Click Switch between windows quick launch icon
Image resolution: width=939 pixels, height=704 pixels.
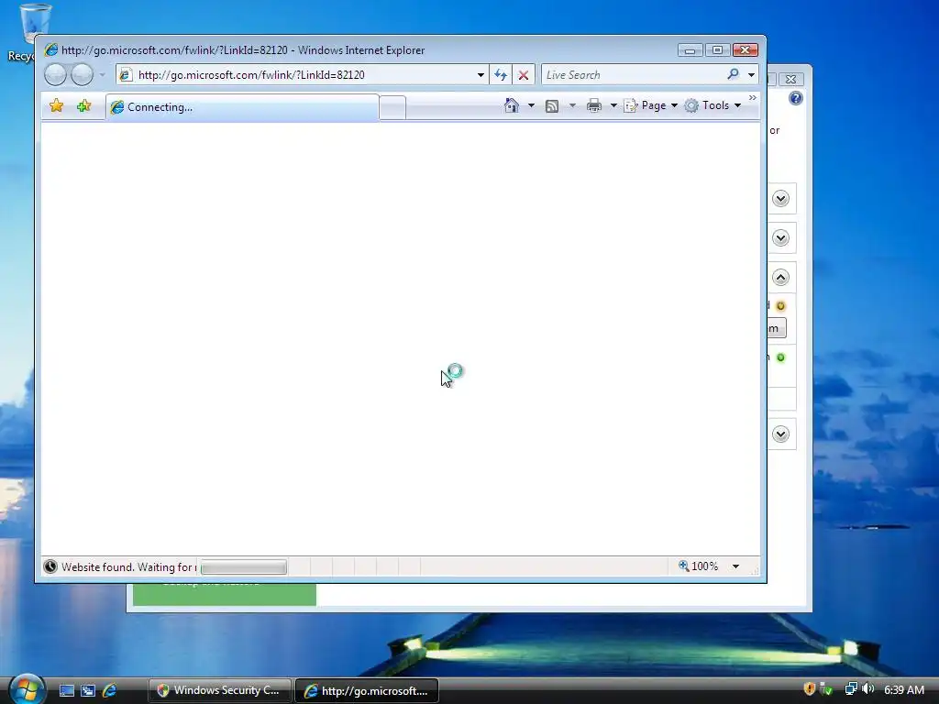click(x=88, y=690)
